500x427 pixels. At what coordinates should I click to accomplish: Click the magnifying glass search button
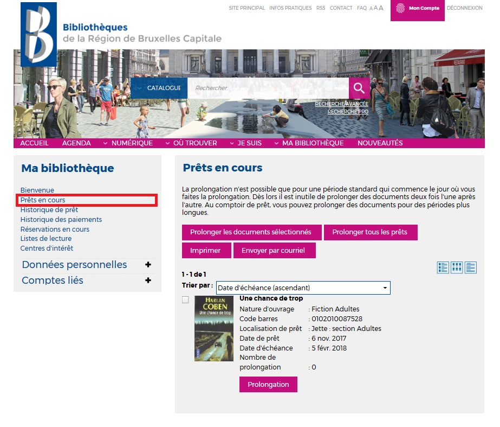point(359,88)
